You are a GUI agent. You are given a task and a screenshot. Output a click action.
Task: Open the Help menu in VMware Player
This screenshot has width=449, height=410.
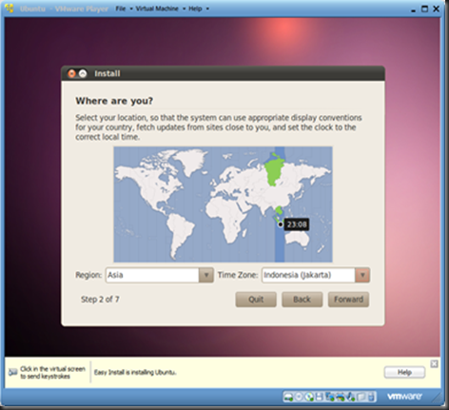click(x=195, y=9)
